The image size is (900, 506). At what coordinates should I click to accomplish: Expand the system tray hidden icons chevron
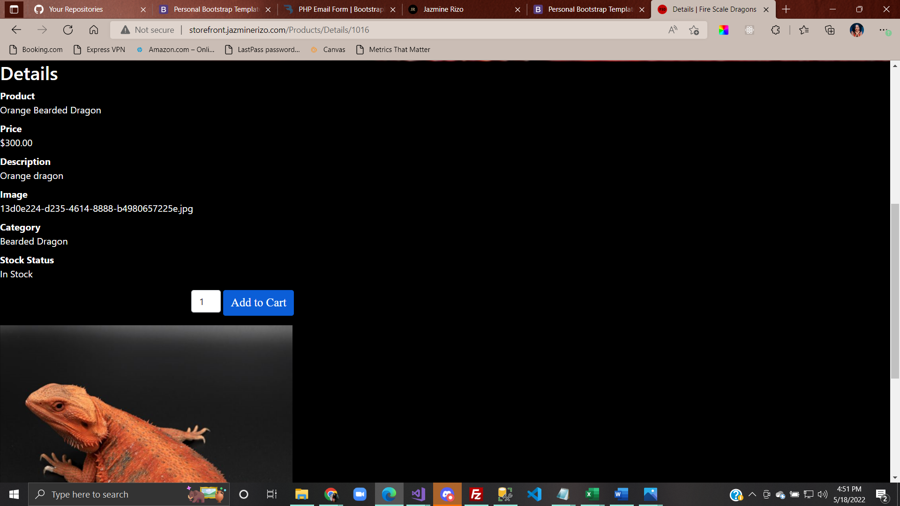(x=752, y=494)
